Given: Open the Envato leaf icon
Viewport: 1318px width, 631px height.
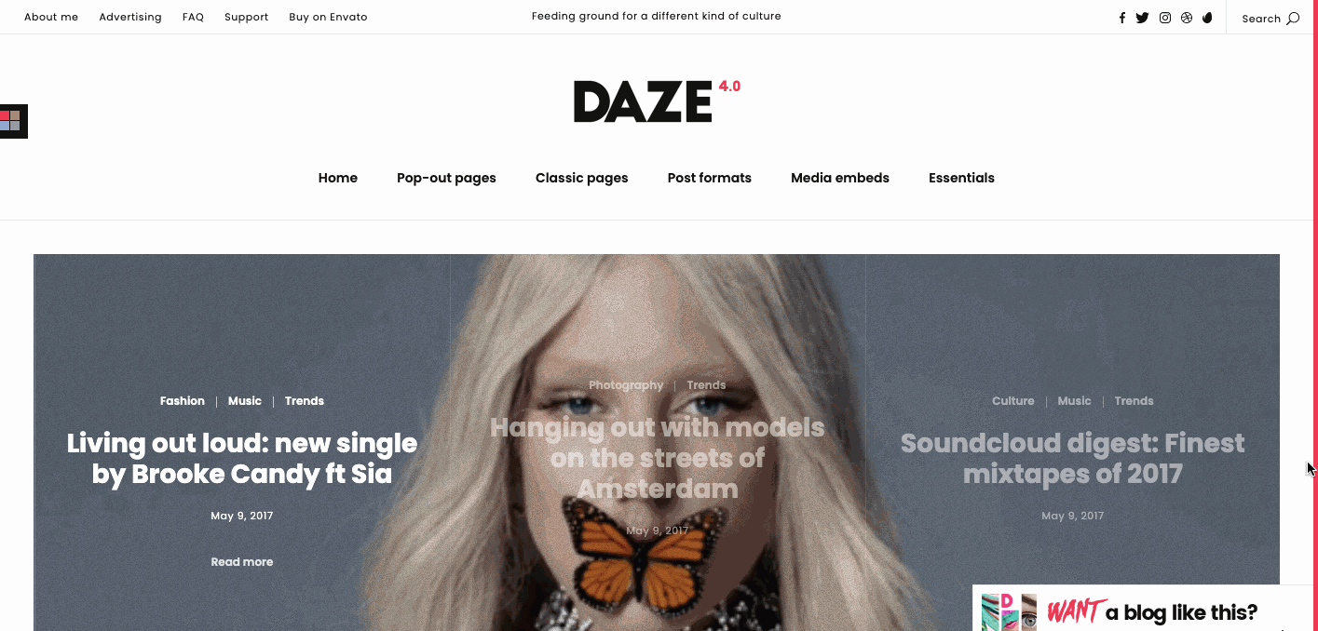Looking at the screenshot, I should tap(1207, 18).
